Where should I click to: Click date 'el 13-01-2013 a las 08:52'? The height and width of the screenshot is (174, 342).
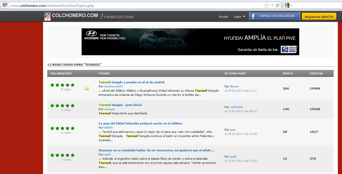tap(241, 111)
